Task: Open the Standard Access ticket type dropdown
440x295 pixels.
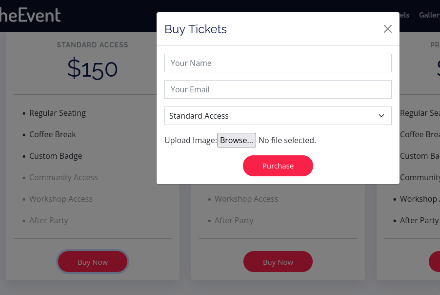Action: click(x=278, y=116)
